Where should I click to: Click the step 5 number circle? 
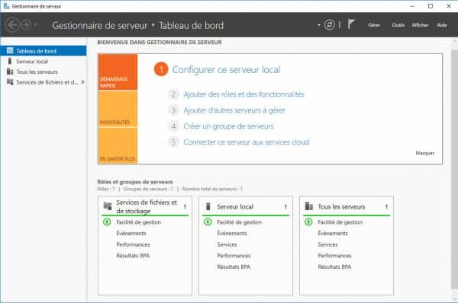pos(173,142)
